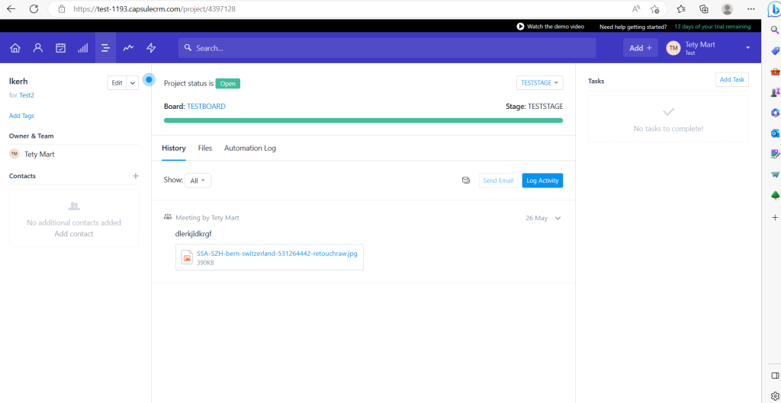Go to the Capsule home dashboard icon
781x403 pixels.
pos(15,48)
